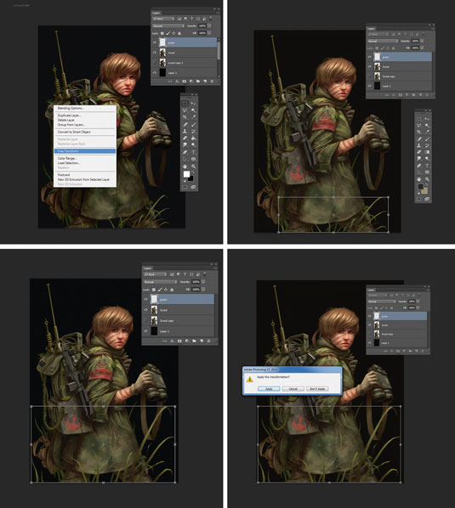Choose Convert to Smart Object
This screenshot has height=508, width=455.
coord(74,132)
